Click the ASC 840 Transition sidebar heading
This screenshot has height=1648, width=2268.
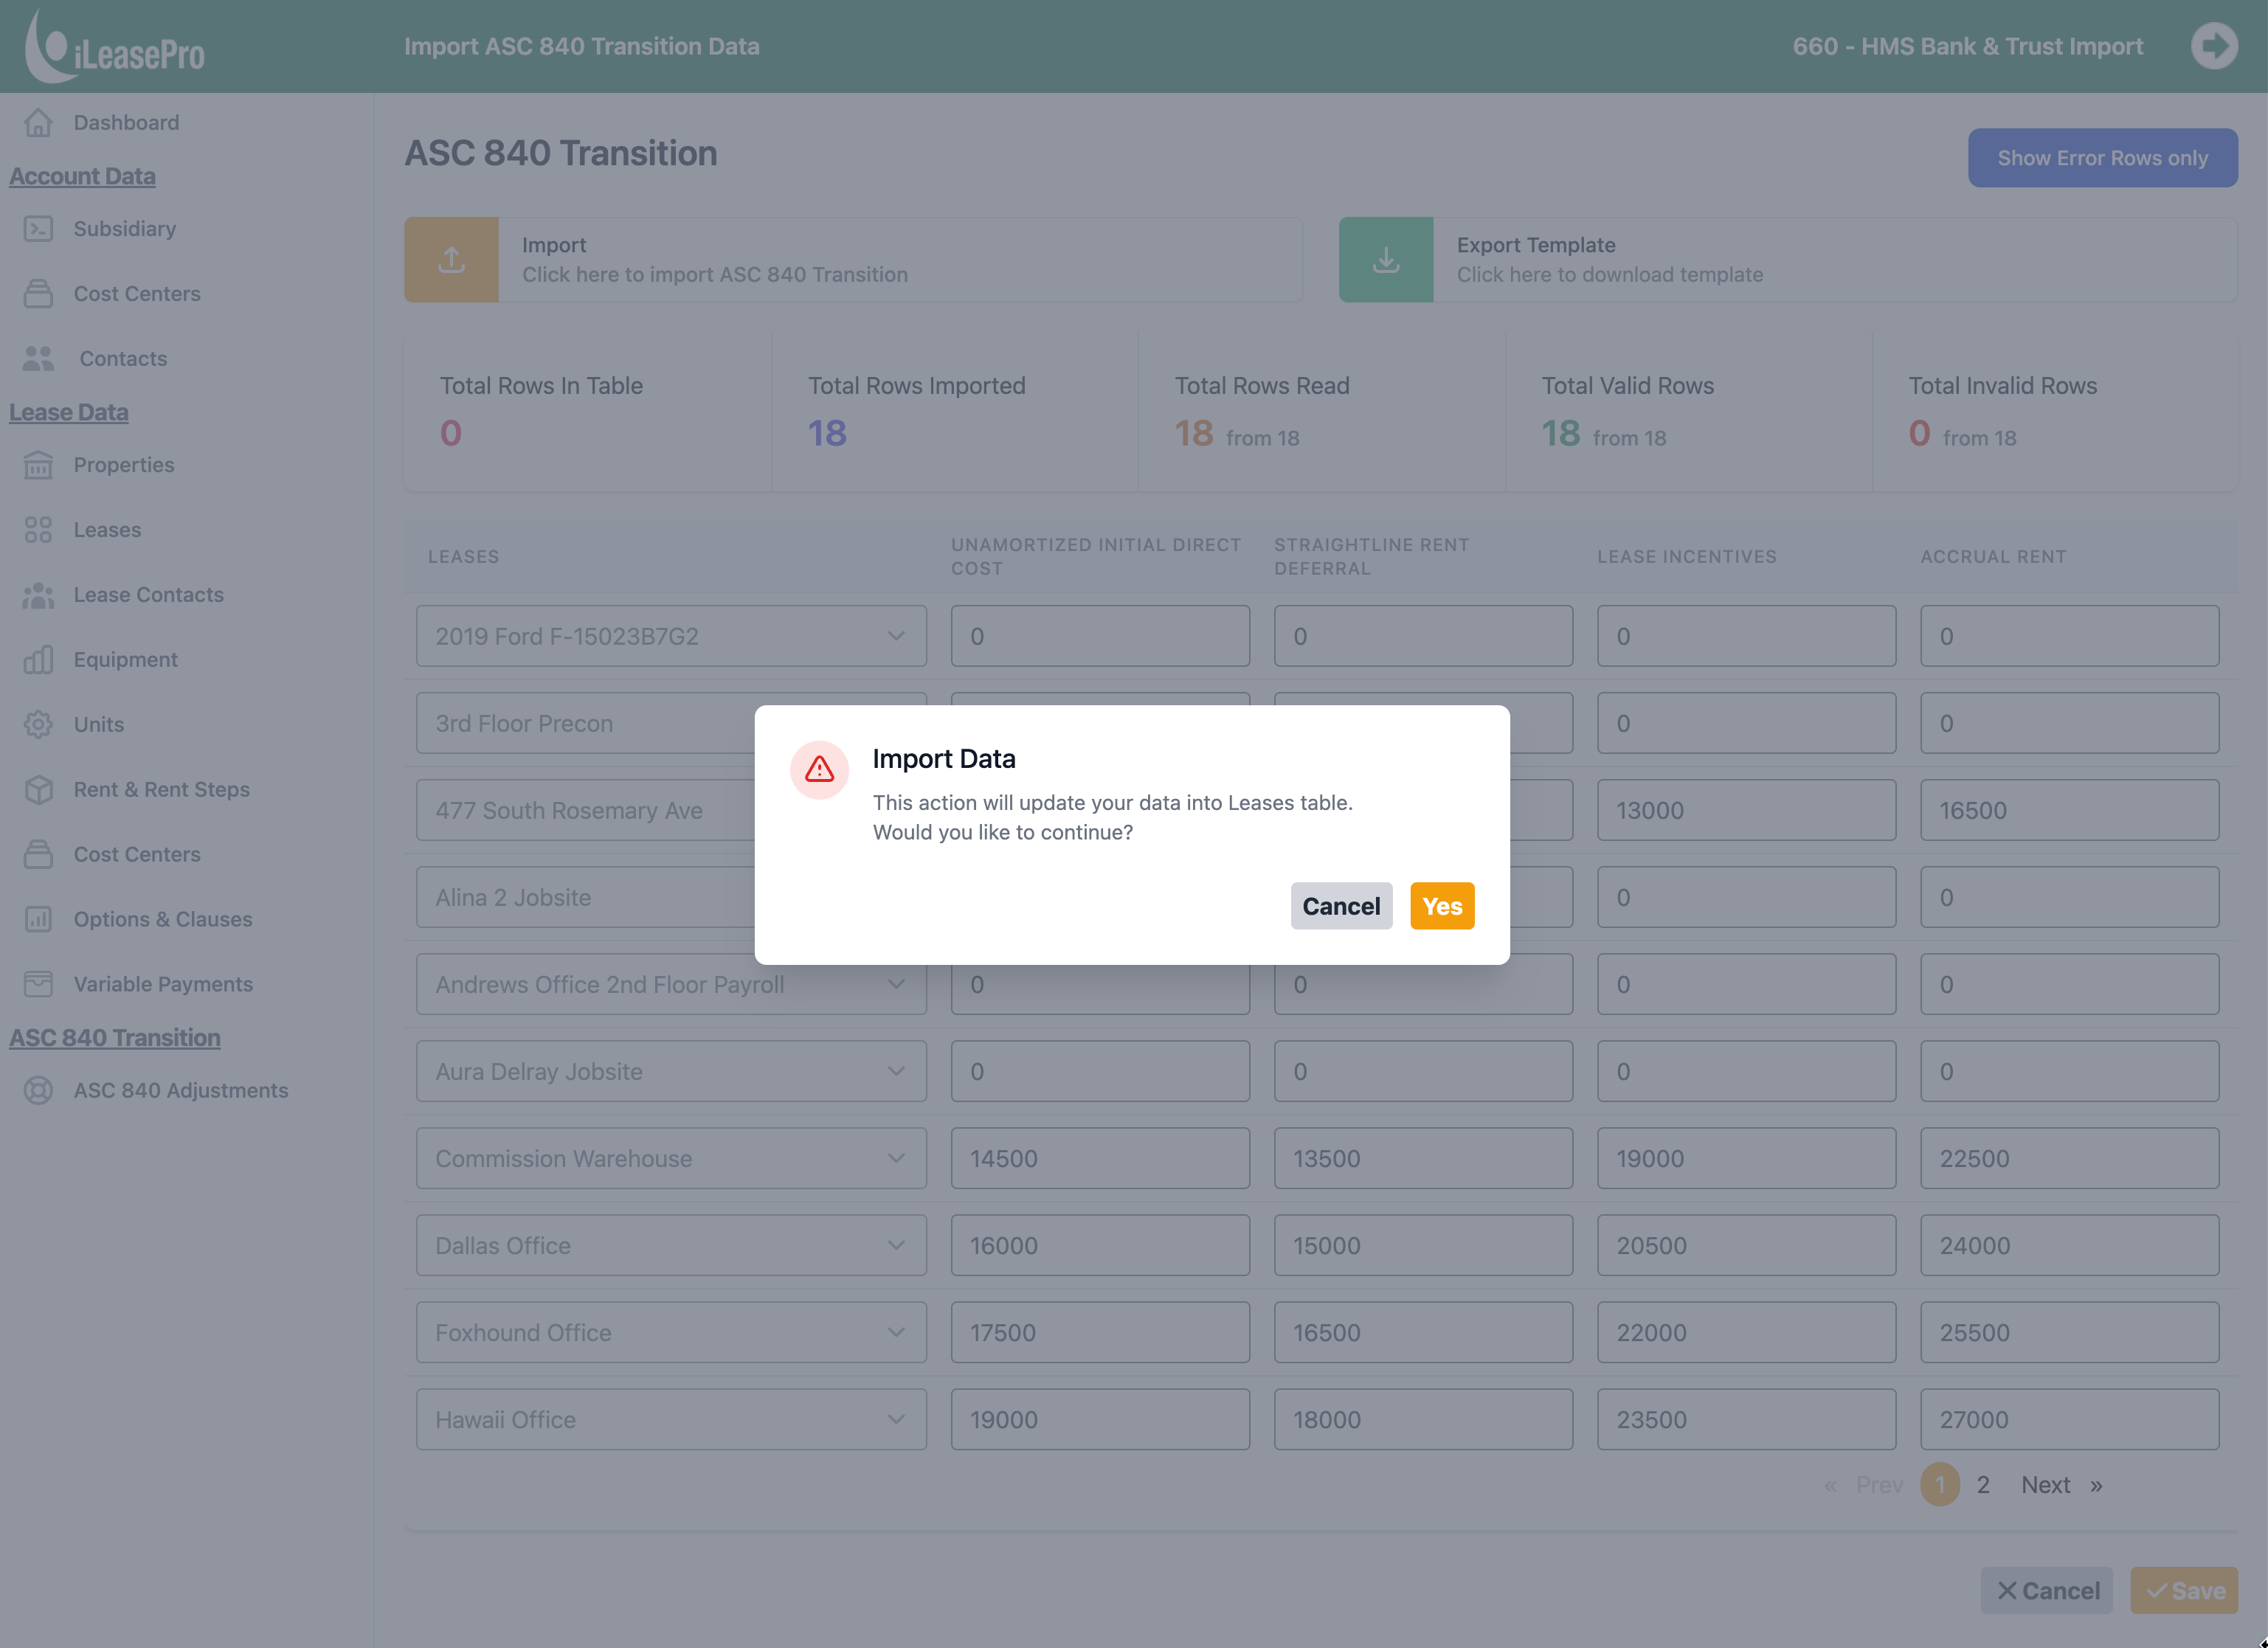(115, 1038)
